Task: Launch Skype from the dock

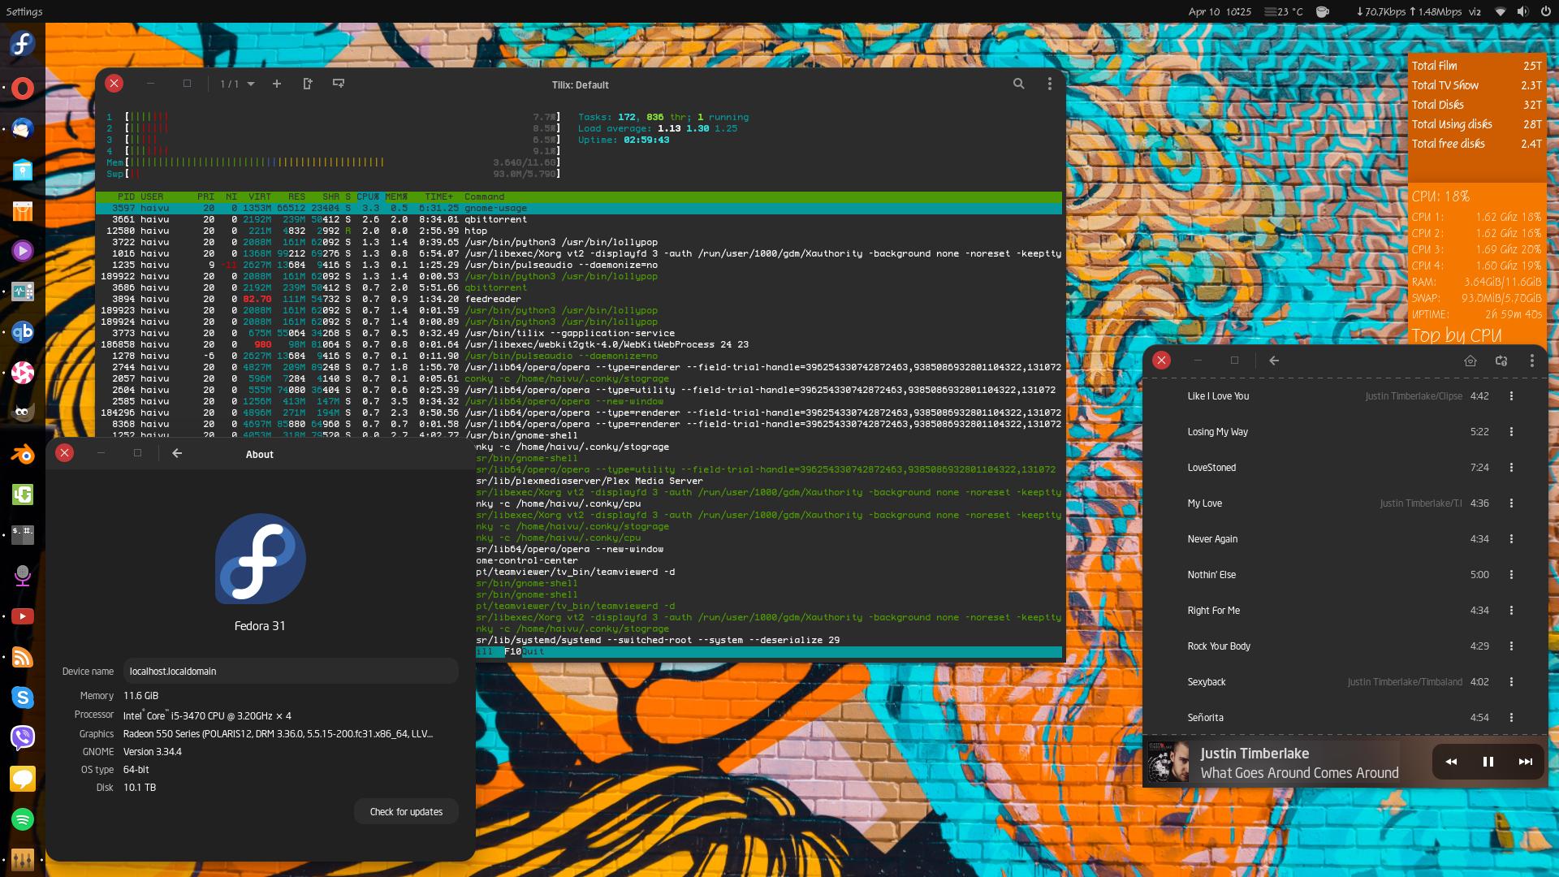Action: (x=23, y=698)
